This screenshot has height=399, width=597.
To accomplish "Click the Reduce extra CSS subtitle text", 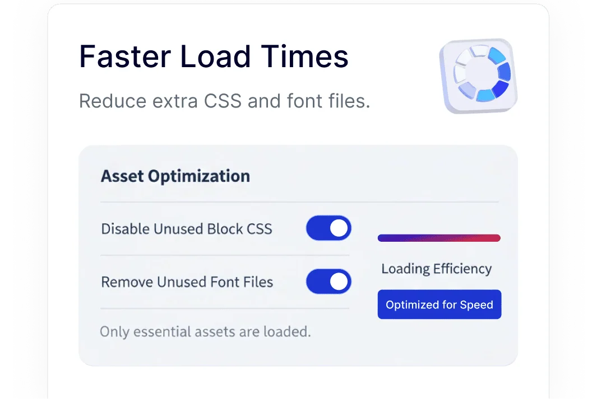I will 224,101.
